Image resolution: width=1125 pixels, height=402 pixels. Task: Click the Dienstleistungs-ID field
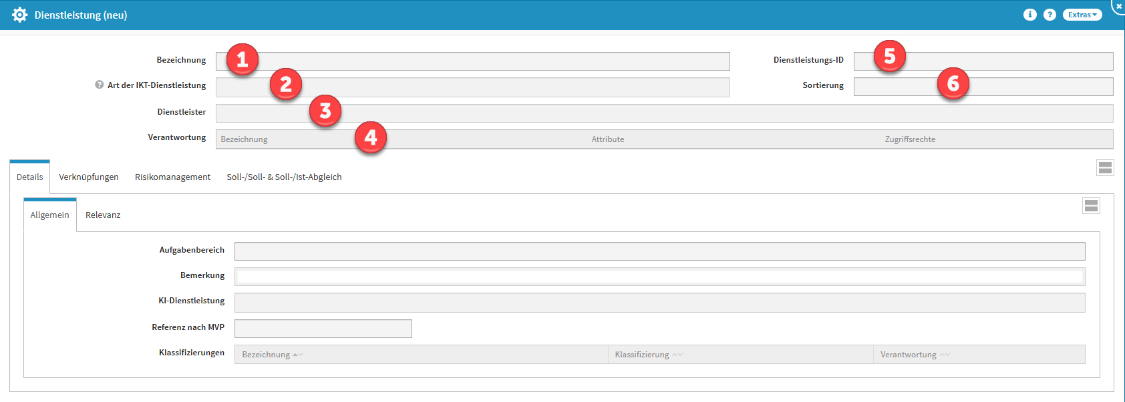pos(983,61)
